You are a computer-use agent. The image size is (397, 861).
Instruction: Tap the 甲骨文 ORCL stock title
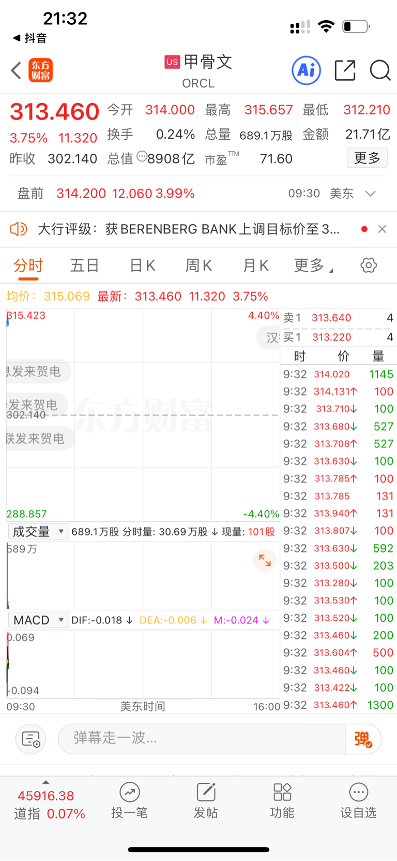pos(198,71)
